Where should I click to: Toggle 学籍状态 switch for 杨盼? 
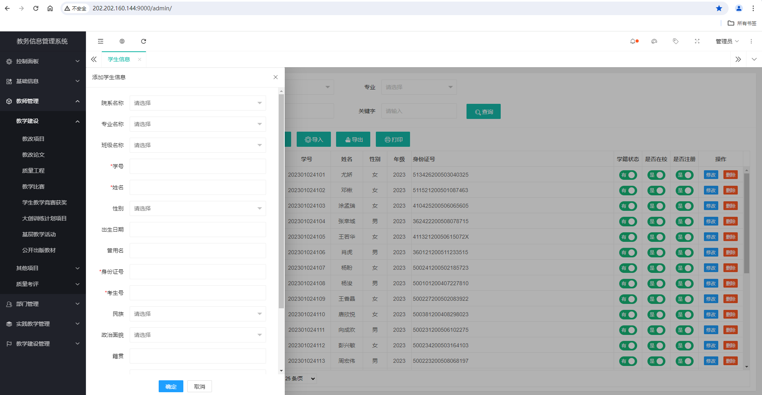pyautogui.click(x=628, y=268)
